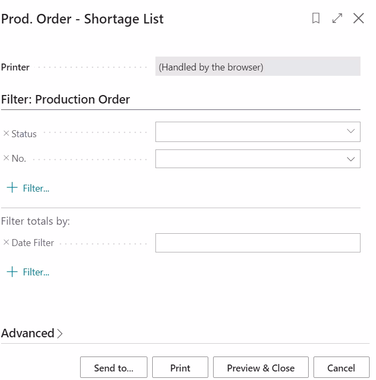Click the Send to... button
The image size is (376, 380).
pyautogui.click(x=113, y=368)
